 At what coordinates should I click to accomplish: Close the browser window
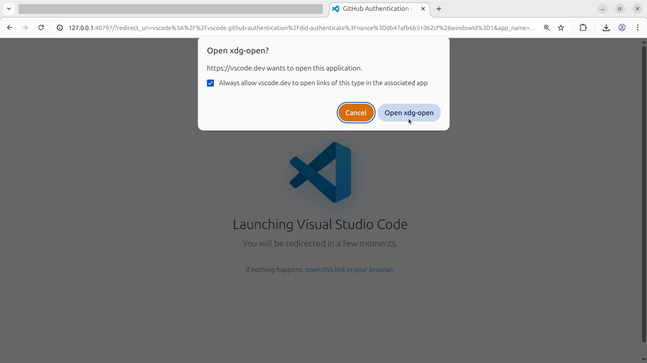[638, 9]
